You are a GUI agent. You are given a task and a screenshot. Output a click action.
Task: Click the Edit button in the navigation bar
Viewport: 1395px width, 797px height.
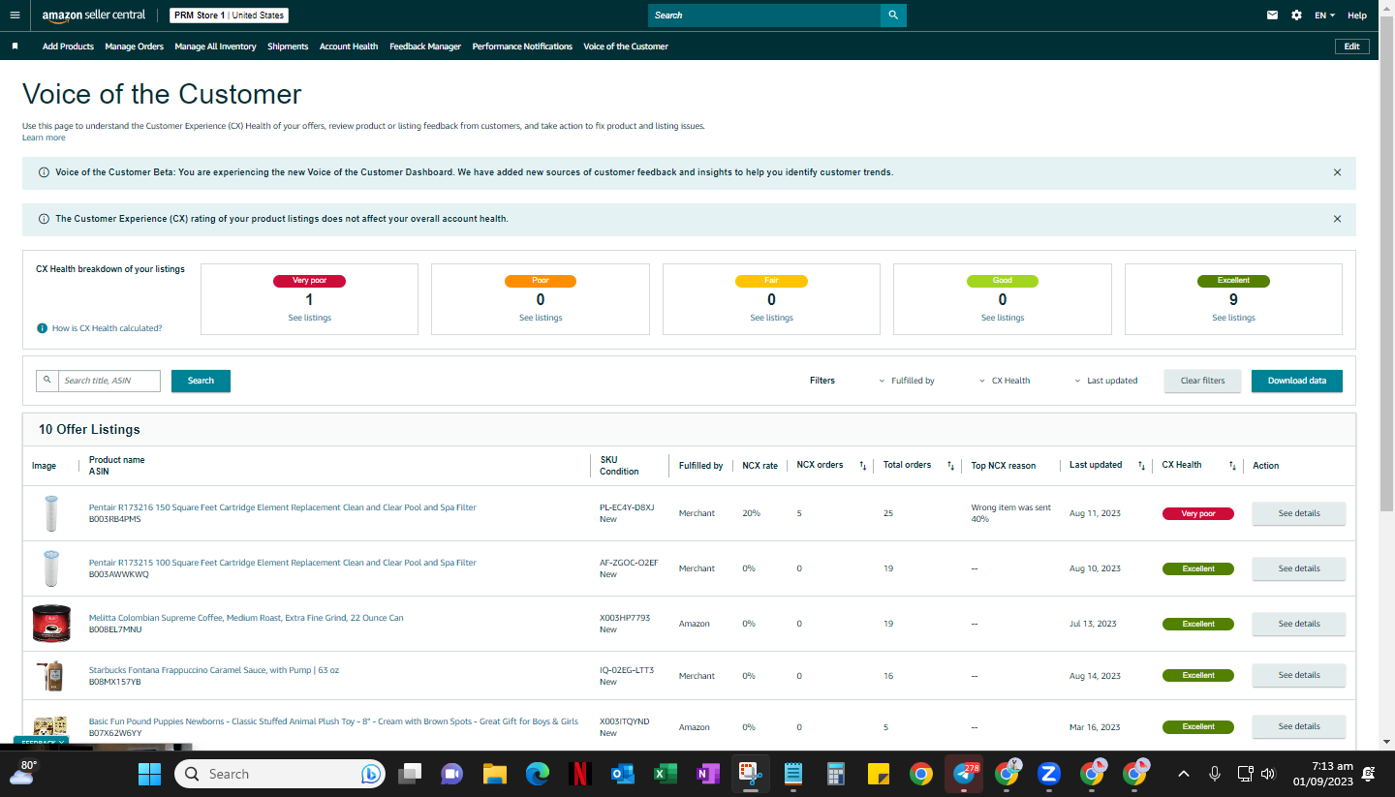1351,46
